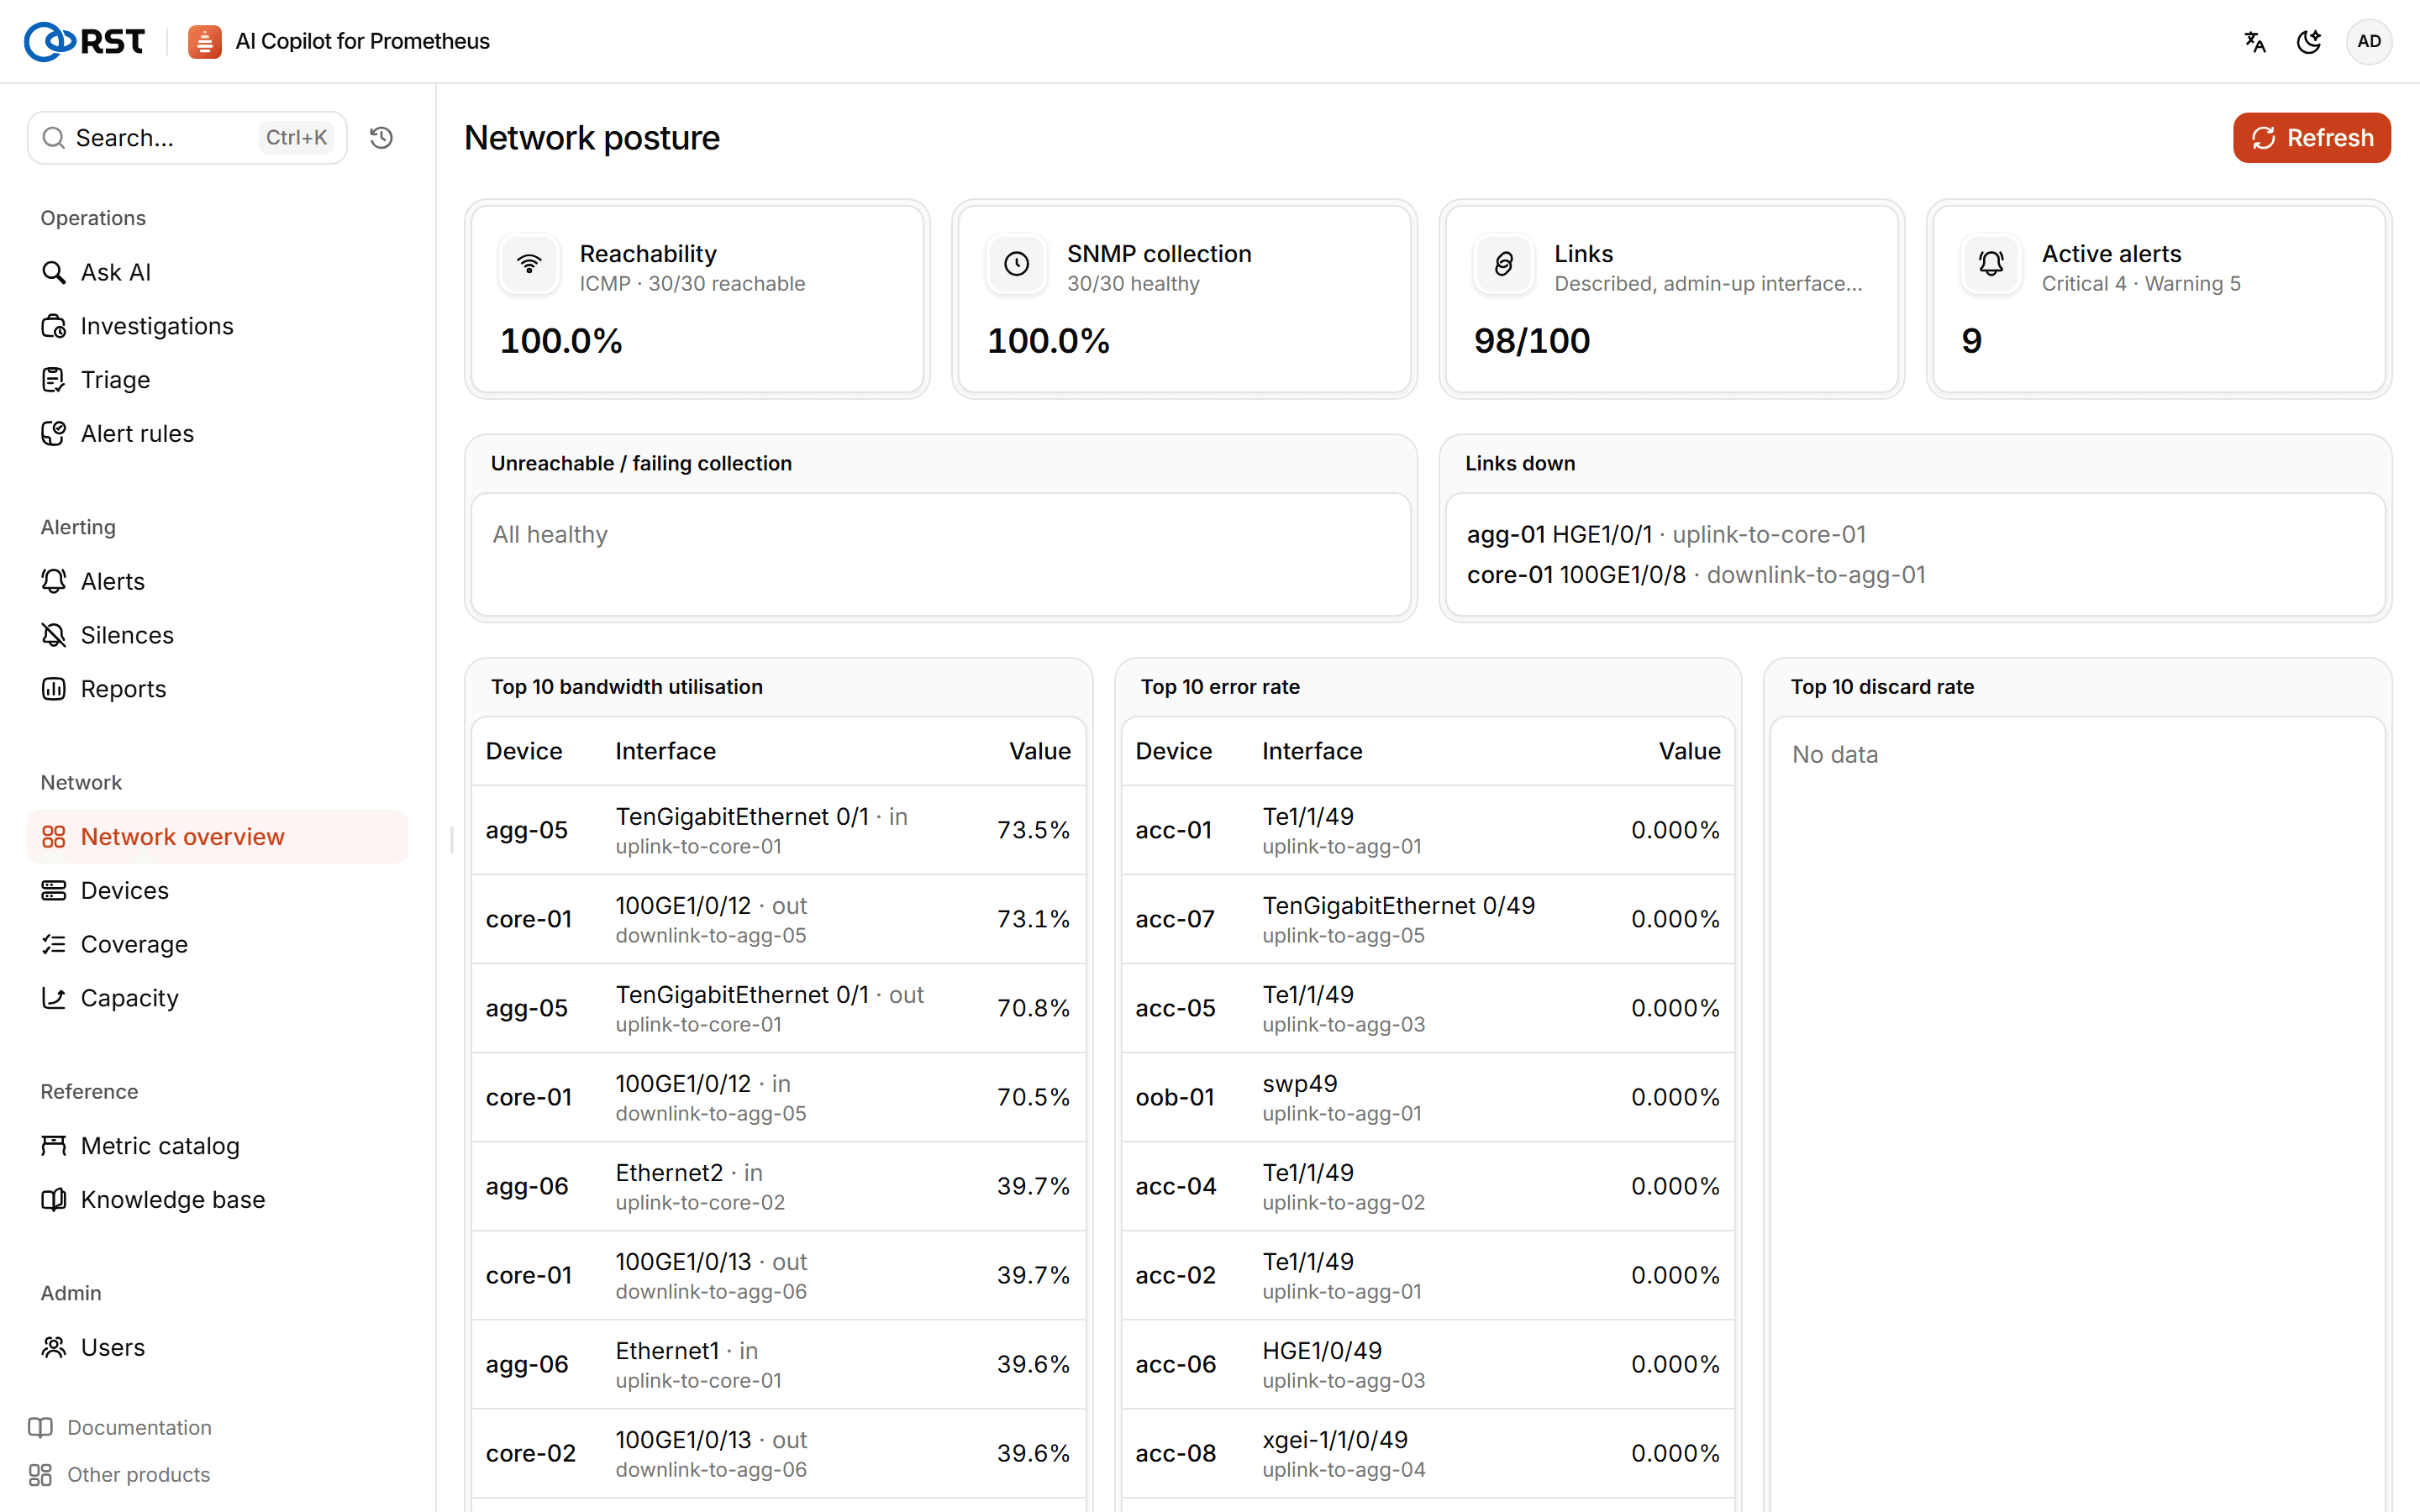Click the Triage clipboard icon

click(x=54, y=379)
